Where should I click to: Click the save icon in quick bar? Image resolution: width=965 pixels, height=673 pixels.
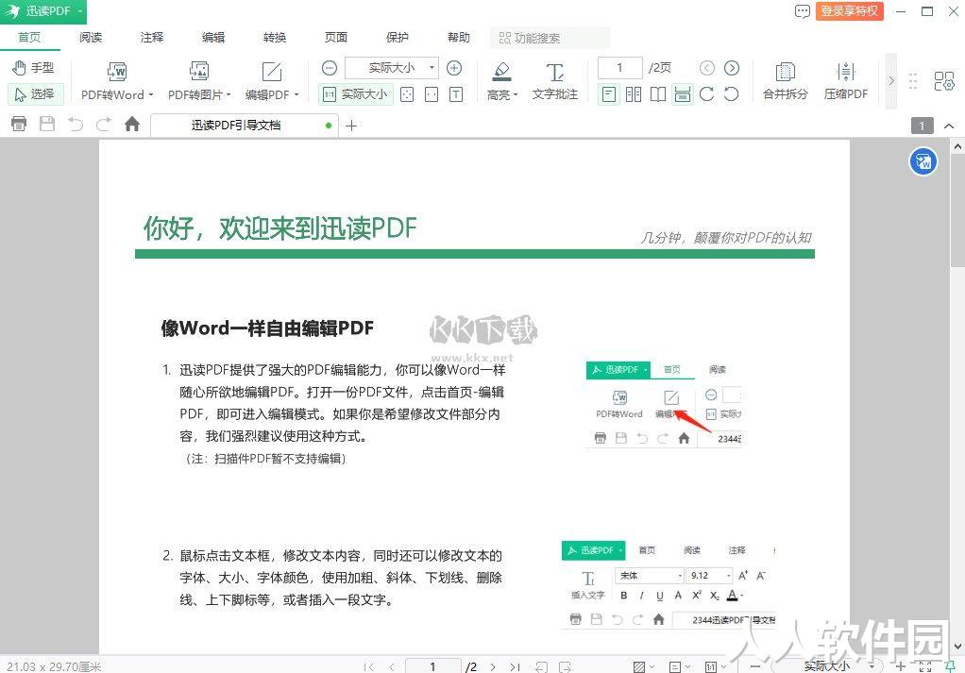click(x=47, y=125)
